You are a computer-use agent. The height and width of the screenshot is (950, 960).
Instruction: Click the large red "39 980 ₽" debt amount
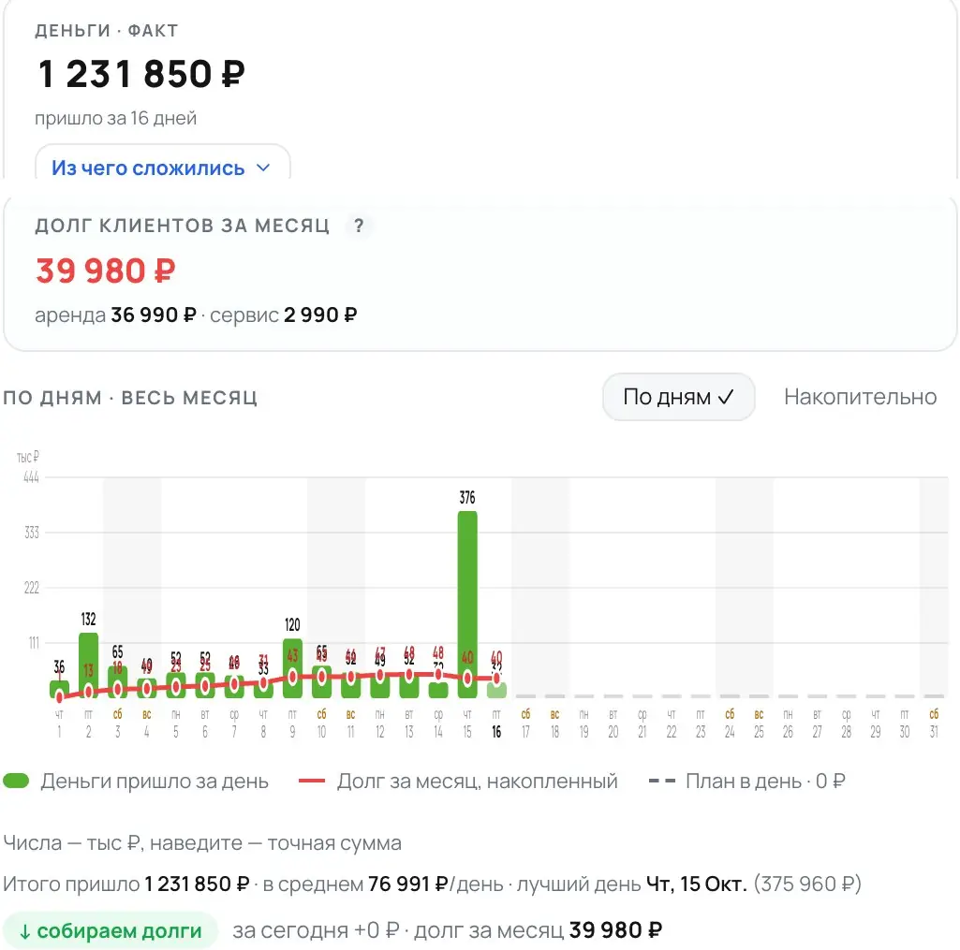(x=106, y=270)
